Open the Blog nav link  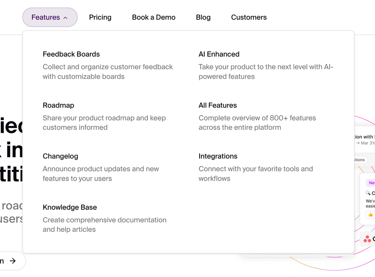pos(203,18)
